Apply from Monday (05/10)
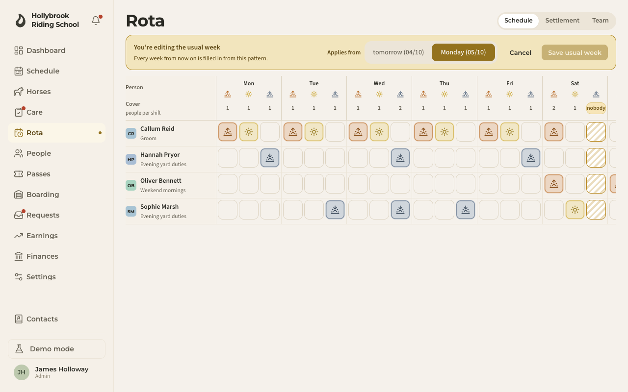This screenshot has width=628, height=392. [x=463, y=52]
